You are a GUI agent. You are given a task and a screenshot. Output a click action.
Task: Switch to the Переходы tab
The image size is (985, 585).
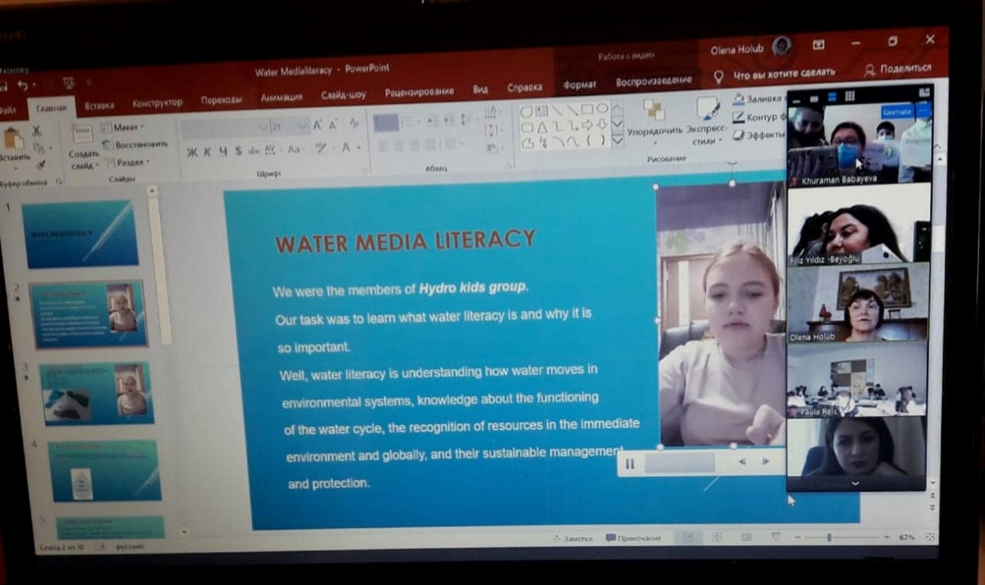point(221,100)
